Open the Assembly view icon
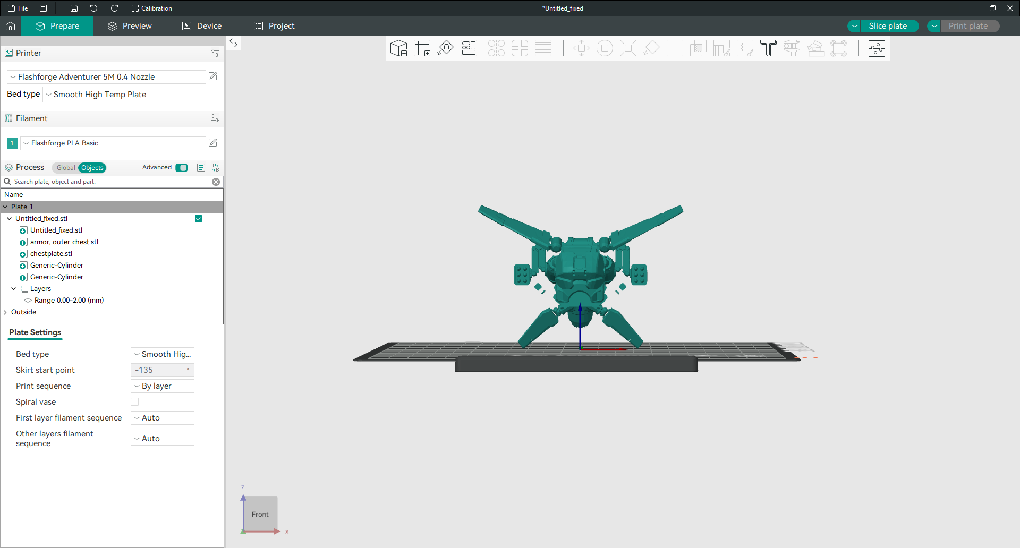 point(877,48)
